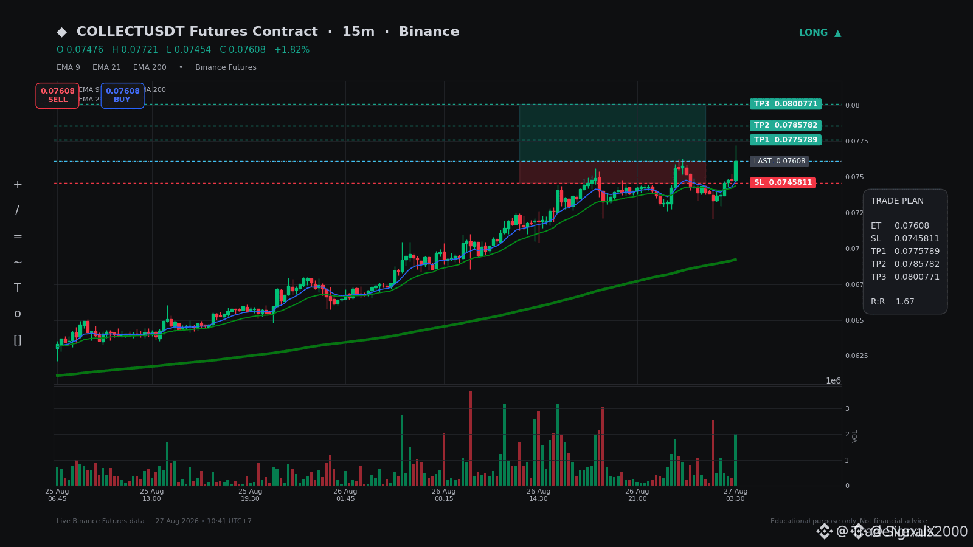Screen dimensions: 973x547
Task: Click the TP1 0.0775789 price tag
Action: 786,140
